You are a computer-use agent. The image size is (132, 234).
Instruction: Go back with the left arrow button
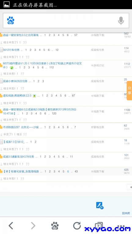pos(11,225)
